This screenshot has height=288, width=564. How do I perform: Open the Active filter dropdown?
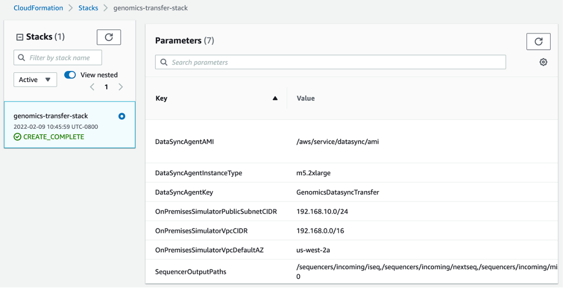(35, 80)
